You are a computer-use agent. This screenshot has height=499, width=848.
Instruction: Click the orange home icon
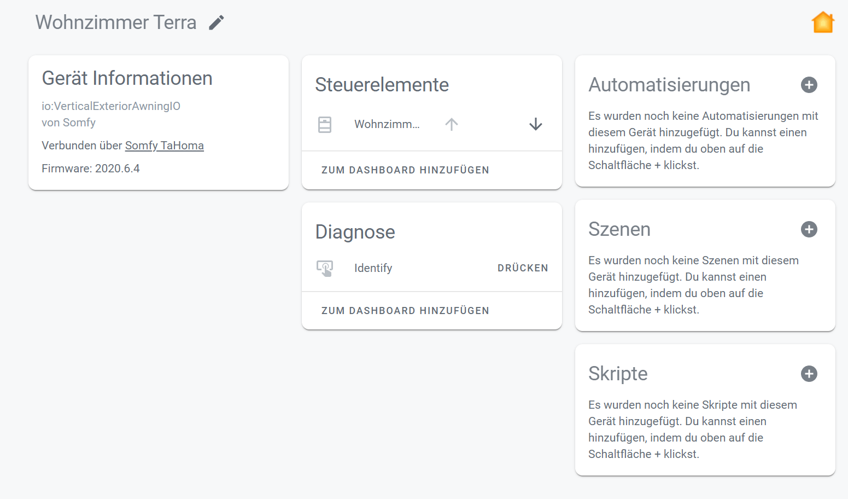pyautogui.click(x=822, y=22)
